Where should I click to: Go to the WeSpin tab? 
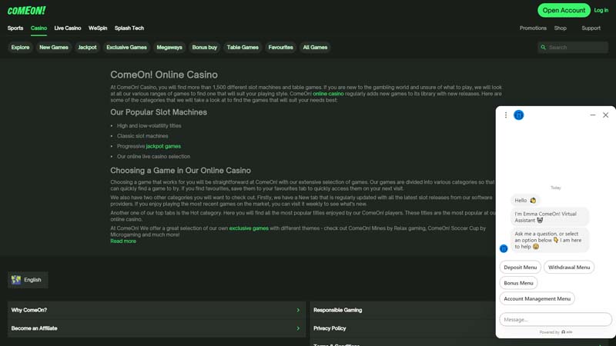pyautogui.click(x=98, y=28)
